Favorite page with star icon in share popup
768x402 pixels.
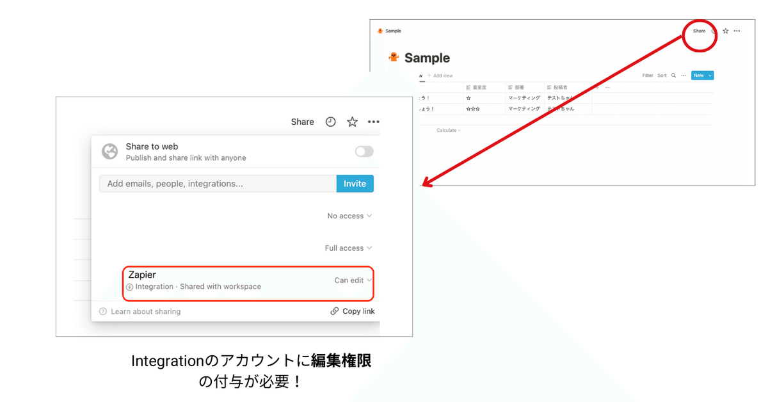pyautogui.click(x=352, y=122)
